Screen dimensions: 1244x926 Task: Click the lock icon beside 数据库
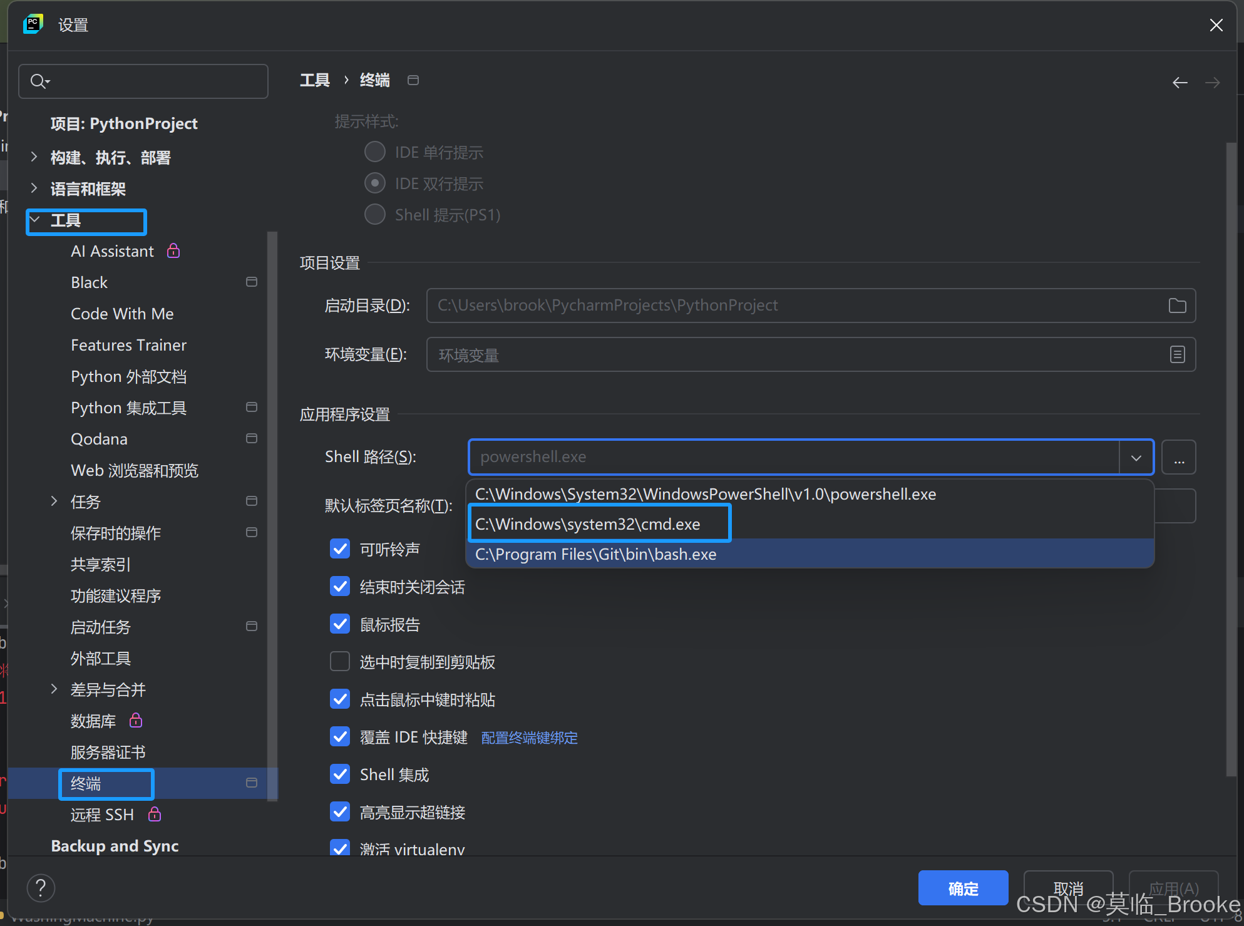(x=135, y=721)
